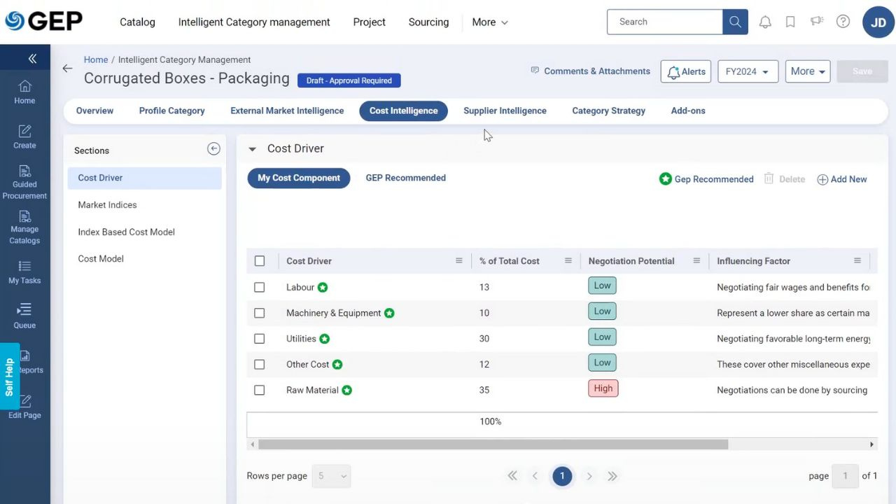Image resolution: width=896 pixels, height=504 pixels.
Task: Open the More actions dropdown button
Action: (808, 71)
